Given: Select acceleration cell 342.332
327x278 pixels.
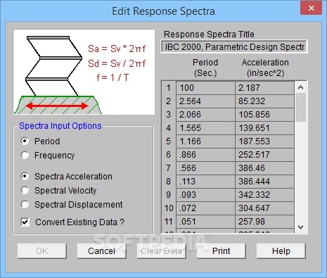Looking at the screenshot, I should point(264,195).
